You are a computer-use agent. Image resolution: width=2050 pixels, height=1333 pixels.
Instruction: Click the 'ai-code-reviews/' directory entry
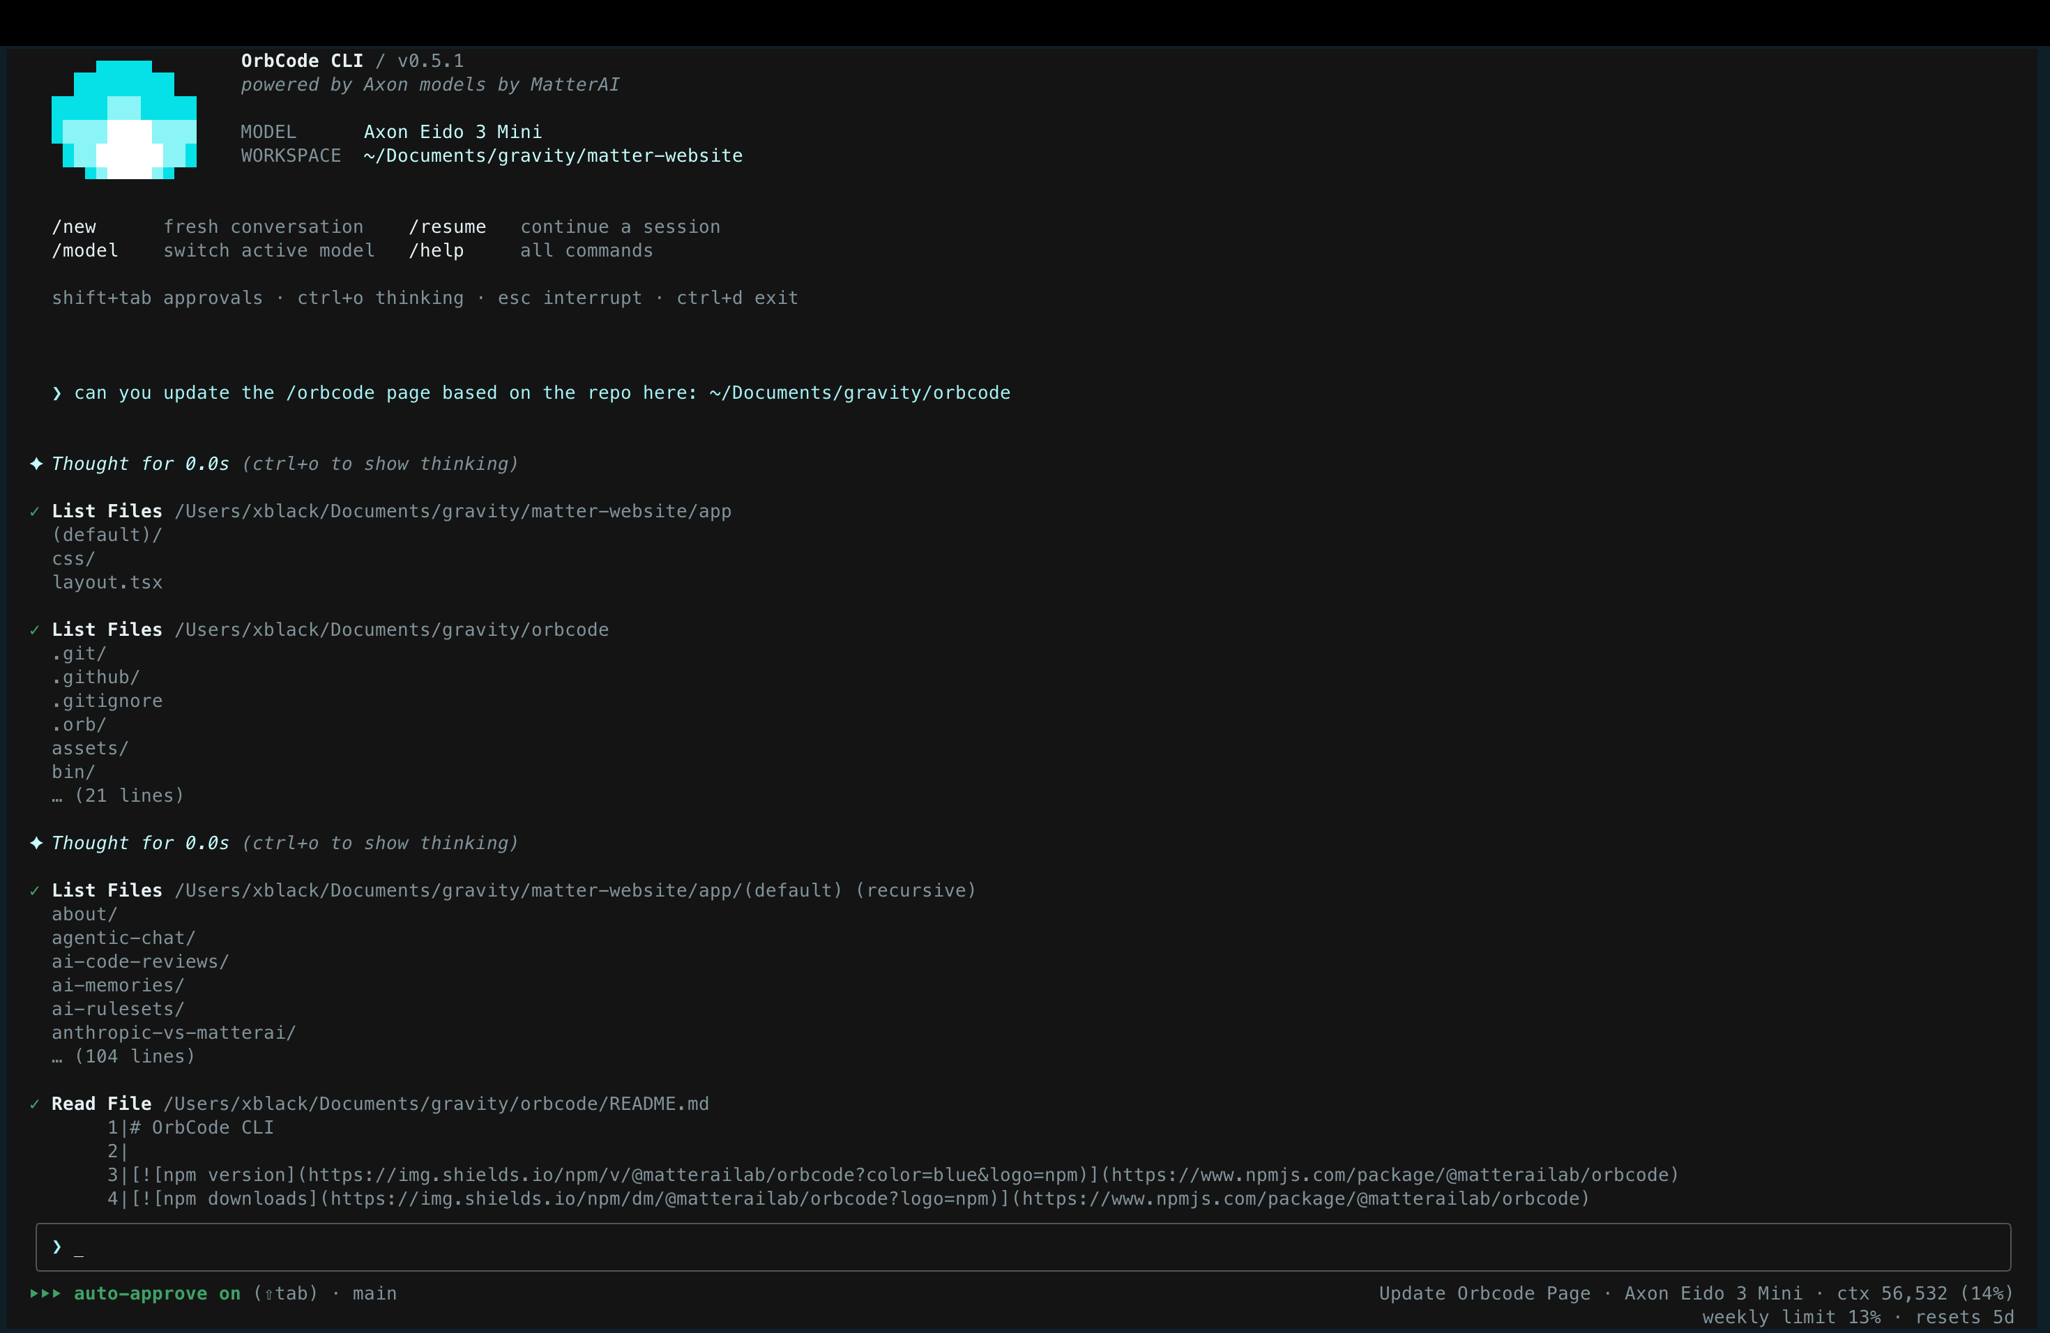140,962
